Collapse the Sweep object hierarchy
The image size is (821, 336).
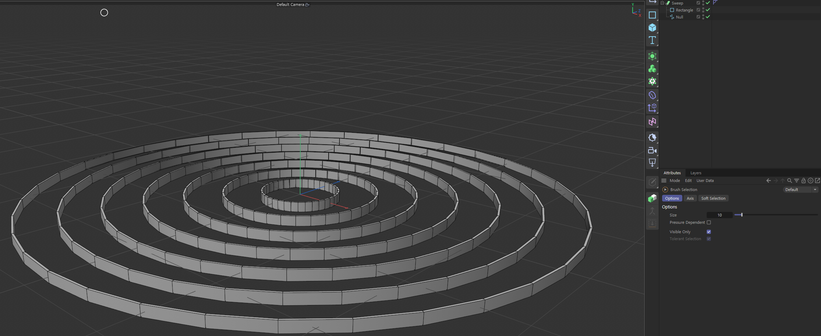tap(662, 3)
